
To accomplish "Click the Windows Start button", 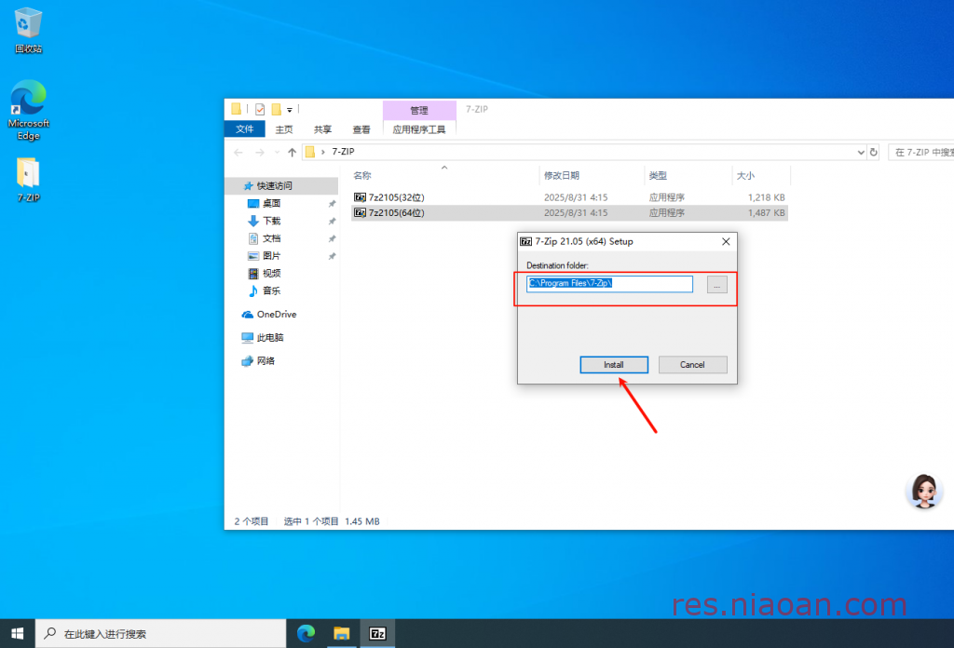I will point(17,633).
